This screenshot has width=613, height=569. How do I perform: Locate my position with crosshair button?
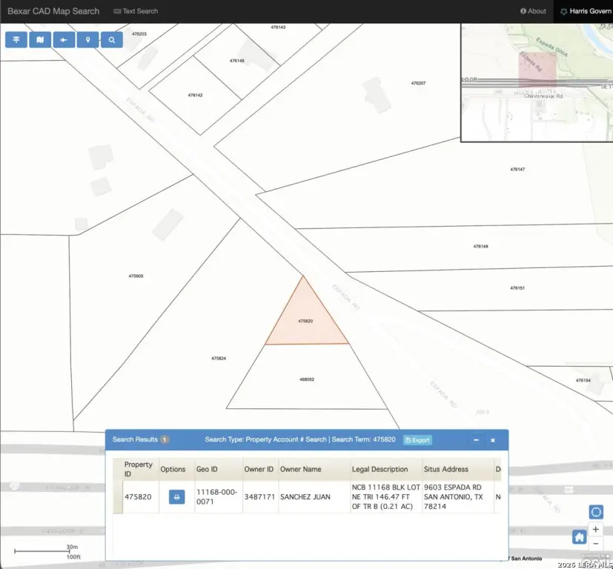coord(596,512)
